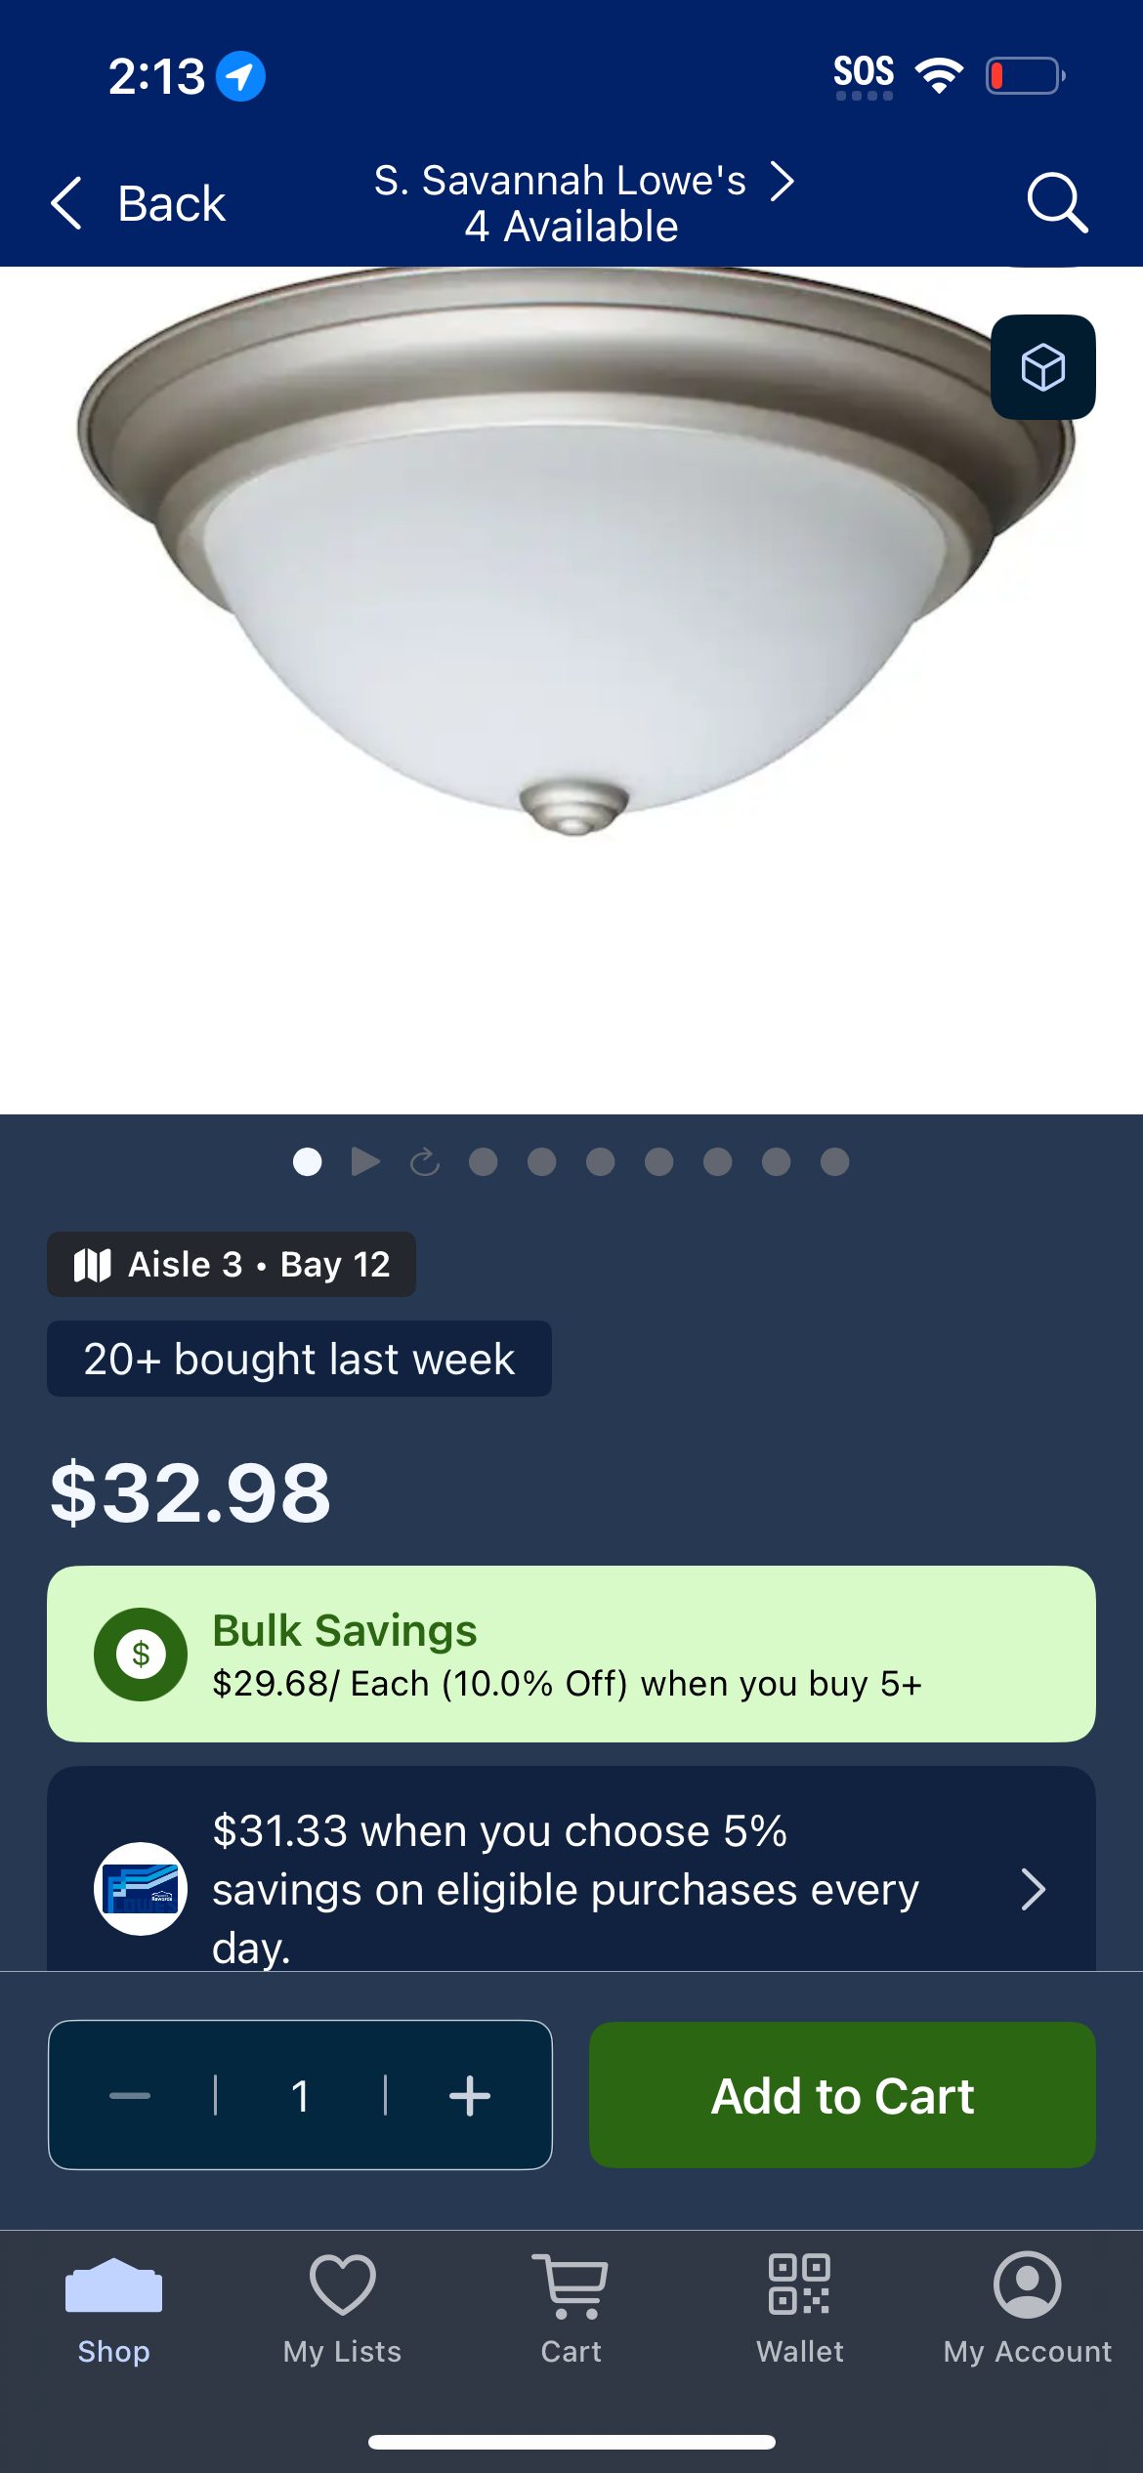Screen dimensions: 1143x2473
Task: Decrease quantity with the minus button
Action: (x=130, y=2095)
